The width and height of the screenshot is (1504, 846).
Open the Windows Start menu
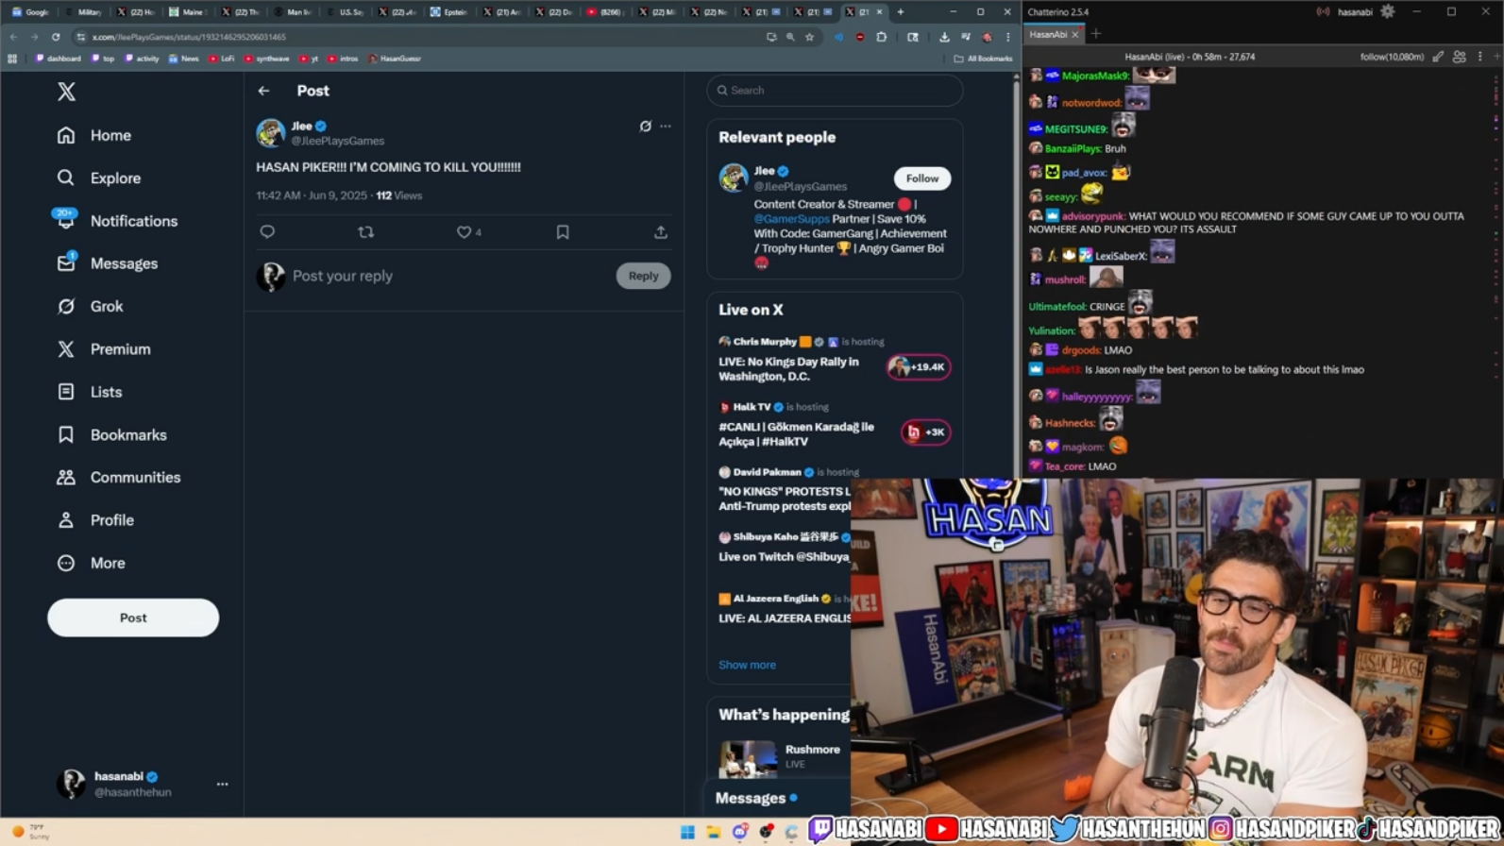pyautogui.click(x=687, y=832)
